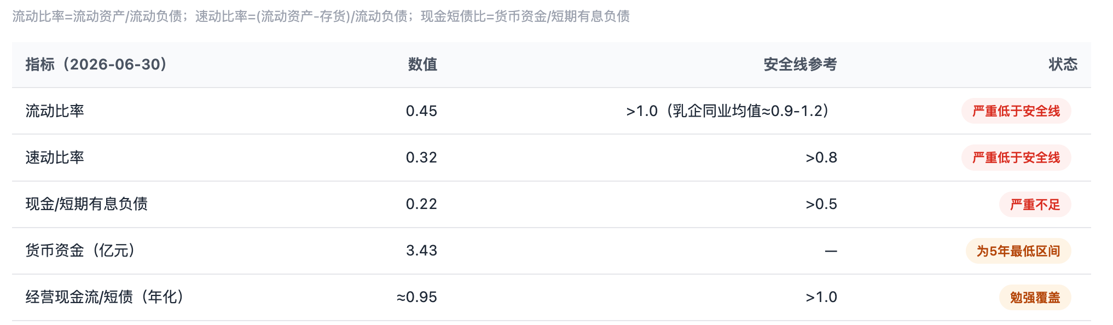The height and width of the screenshot is (325, 1113).
Task: Click the 为5年最低区间 status badge
Action: [x=1018, y=251]
